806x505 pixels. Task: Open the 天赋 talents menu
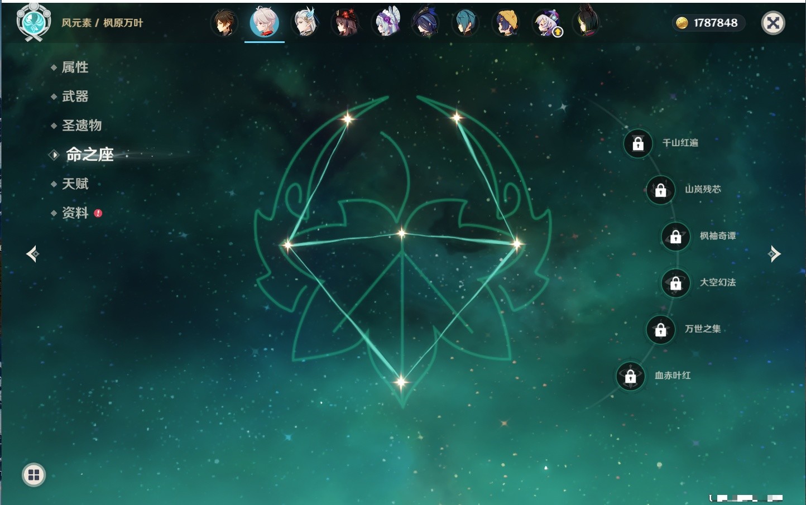[75, 184]
